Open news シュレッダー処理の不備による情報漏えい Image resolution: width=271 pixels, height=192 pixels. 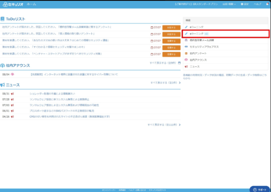pyautogui.click(x=52, y=94)
